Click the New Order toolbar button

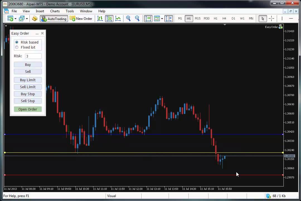pyautogui.click(x=81, y=19)
